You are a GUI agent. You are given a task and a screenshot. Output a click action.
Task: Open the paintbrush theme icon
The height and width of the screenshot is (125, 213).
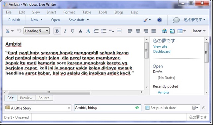pos(145,20)
